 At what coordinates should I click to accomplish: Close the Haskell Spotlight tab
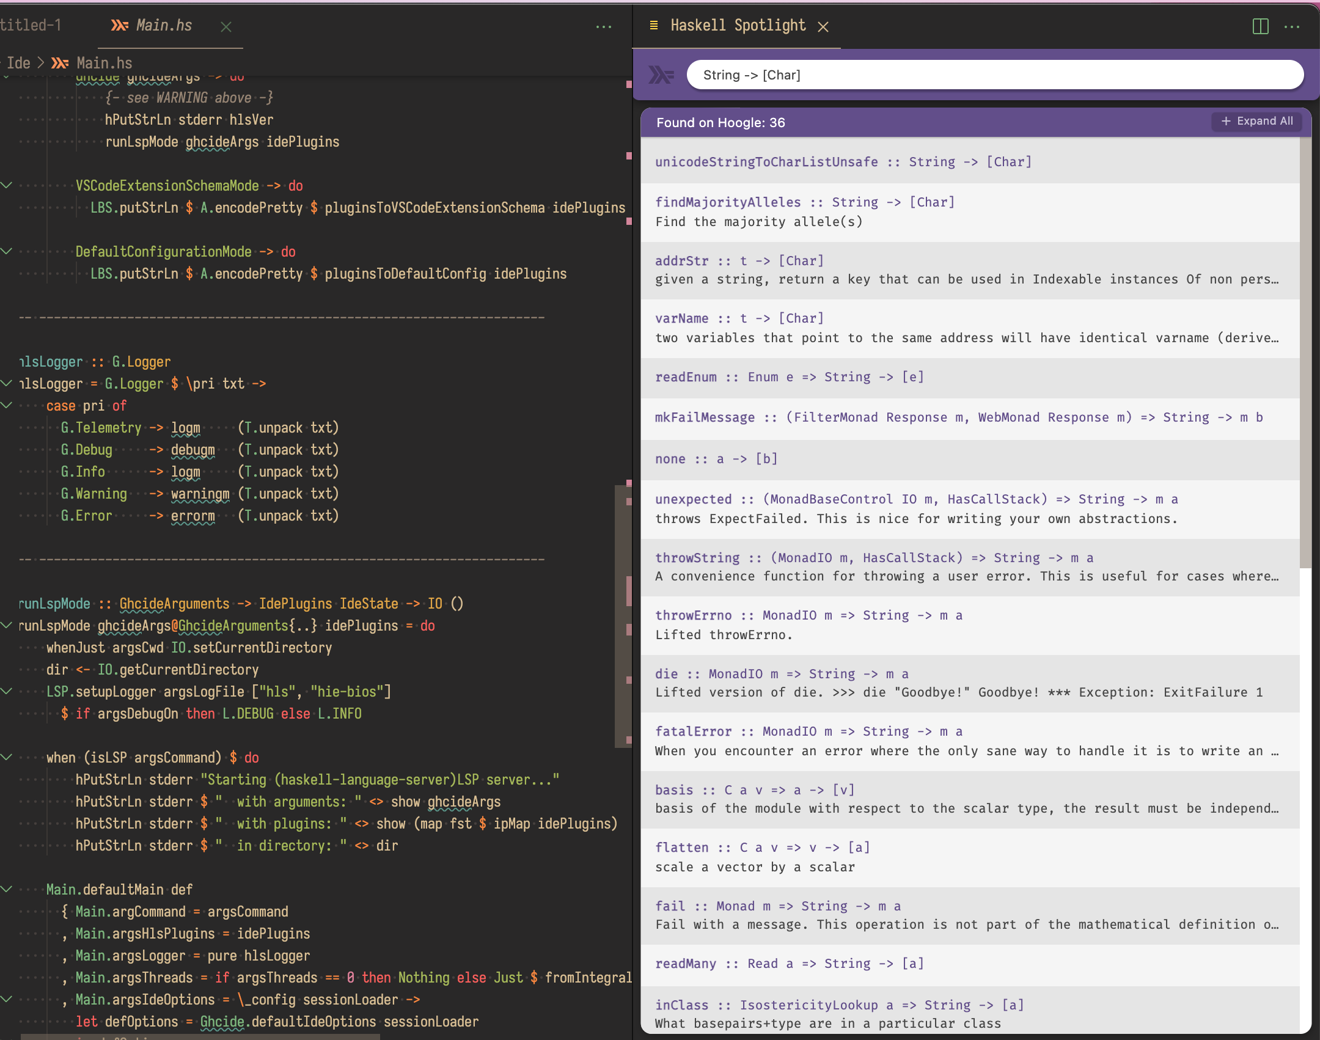tap(823, 26)
